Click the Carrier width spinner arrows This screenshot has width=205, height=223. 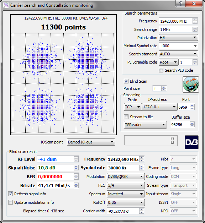click(142, 211)
